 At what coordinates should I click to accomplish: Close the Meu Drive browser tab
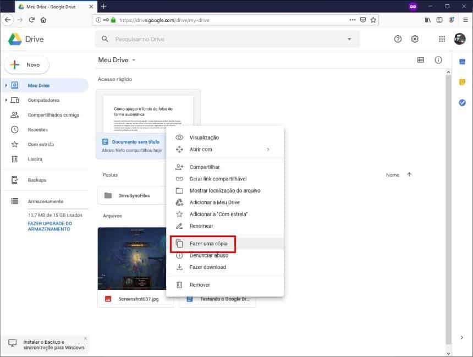pos(91,7)
